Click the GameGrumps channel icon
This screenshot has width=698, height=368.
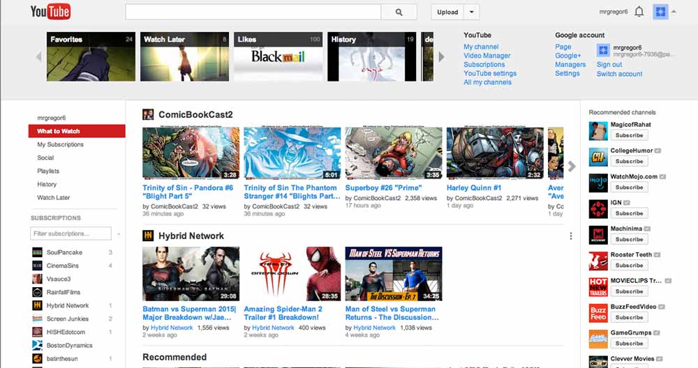(x=598, y=339)
